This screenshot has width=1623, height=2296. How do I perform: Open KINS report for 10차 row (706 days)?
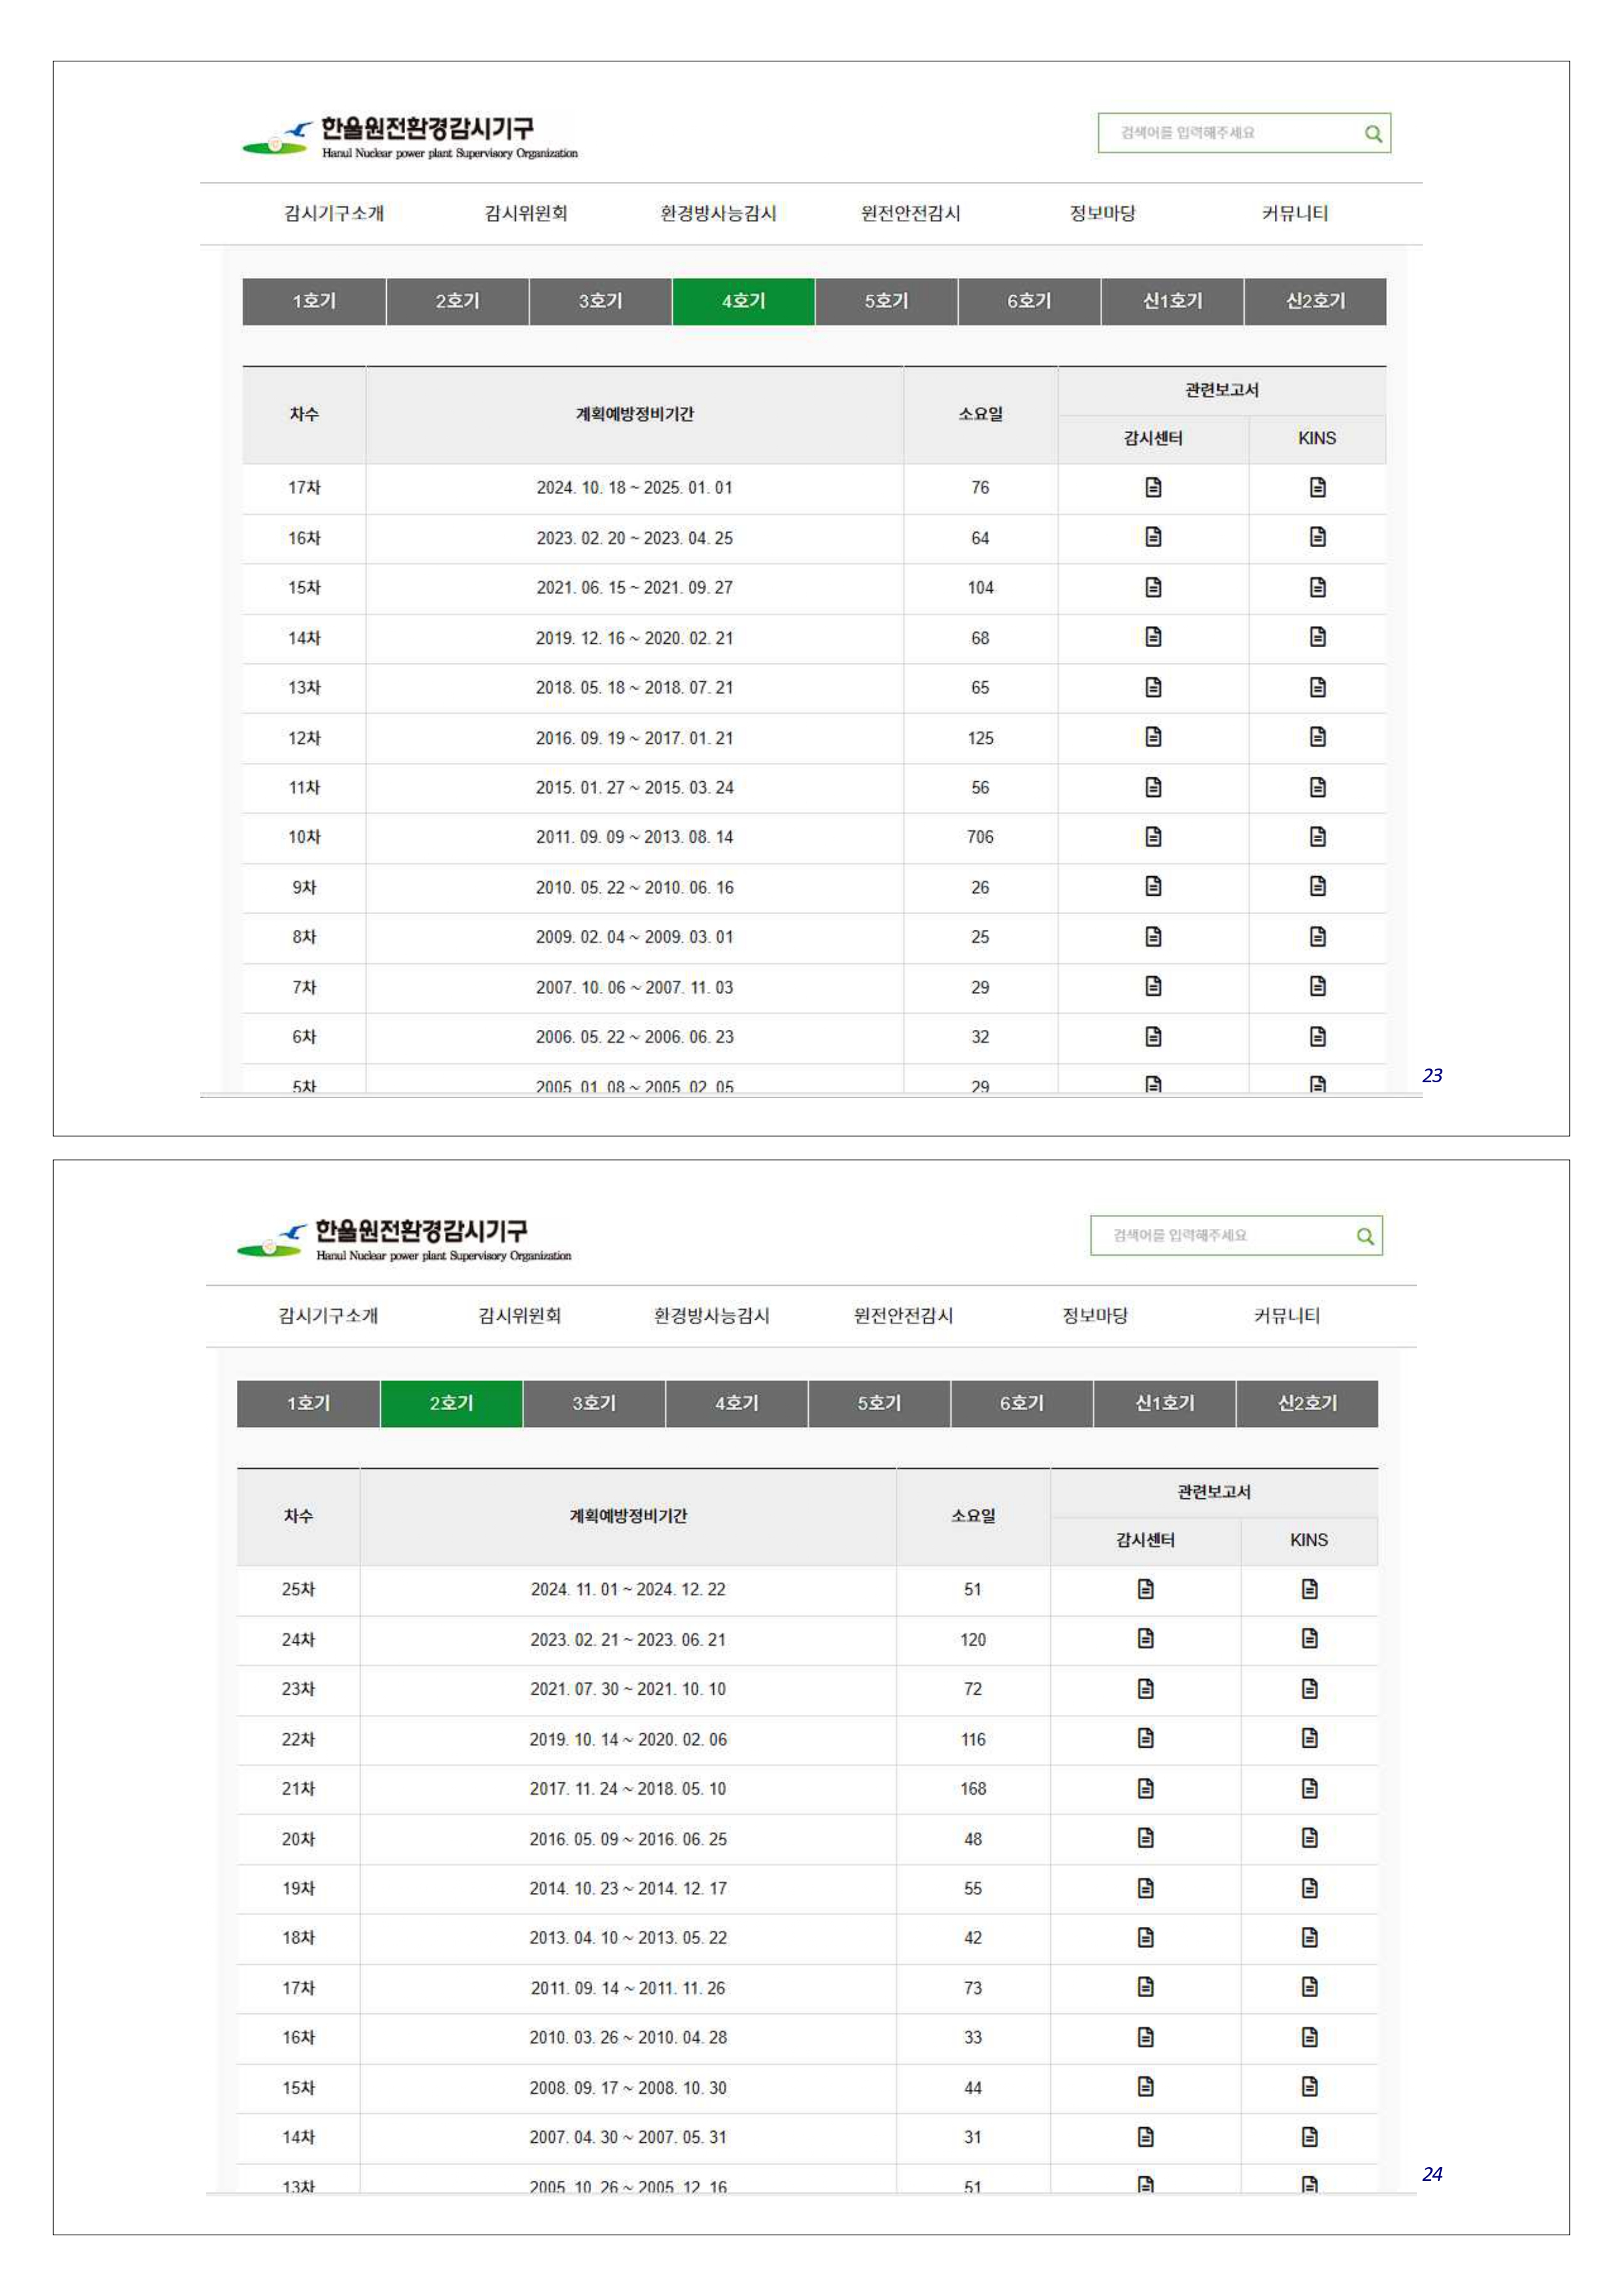coord(1317,836)
